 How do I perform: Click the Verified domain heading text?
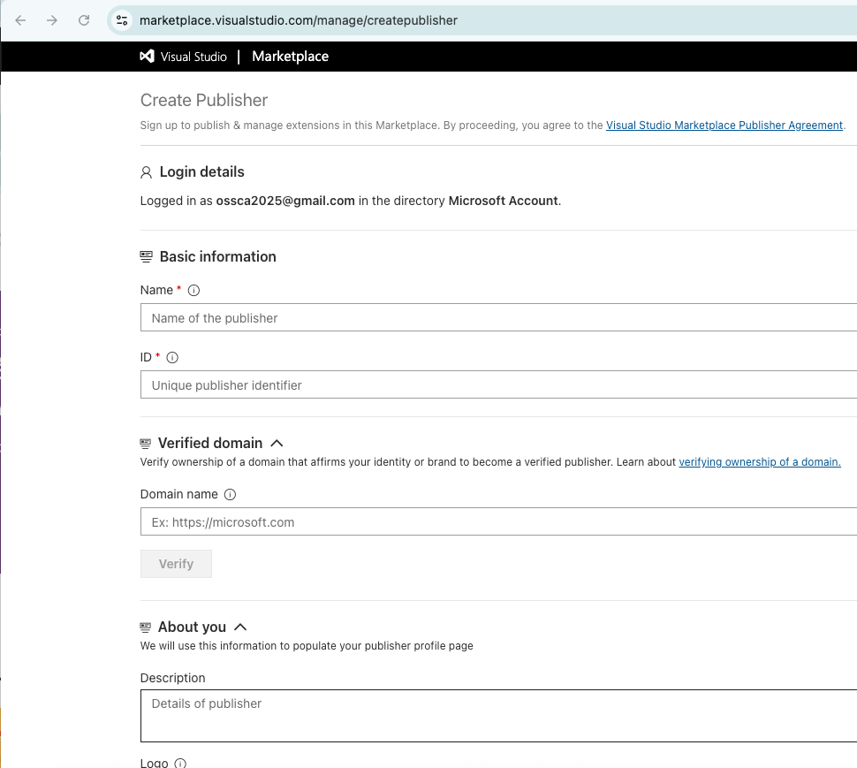pos(210,444)
